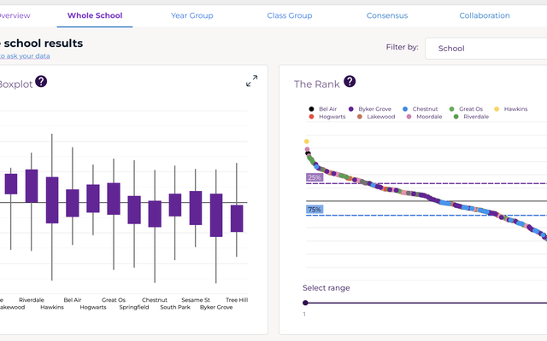Click the Boxplot help question mark icon
The height and width of the screenshot is (341, 547).
coord(41,82)
